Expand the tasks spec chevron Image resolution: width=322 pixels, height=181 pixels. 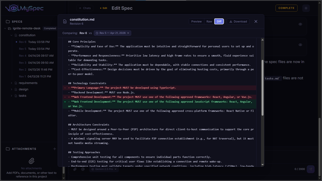coord(12,96)
